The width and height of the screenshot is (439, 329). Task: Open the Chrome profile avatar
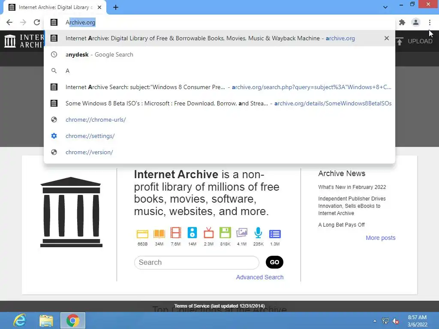(x=416, y=22)
